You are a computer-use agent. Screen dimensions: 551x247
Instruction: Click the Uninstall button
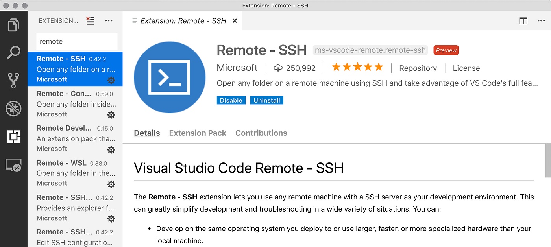click(x=267, y=100)
